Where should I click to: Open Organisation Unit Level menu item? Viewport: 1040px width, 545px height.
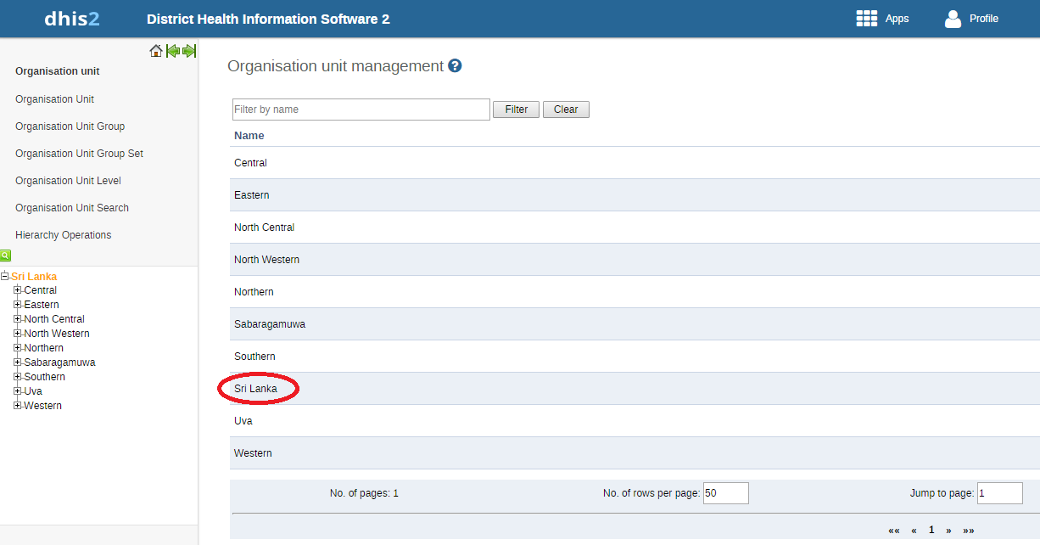click(x=68, y=181)
